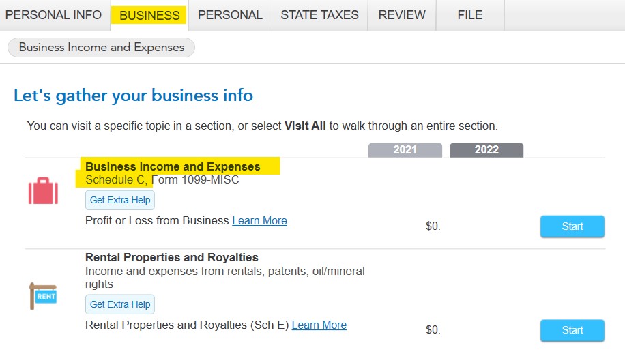Image resolution: width=625 pixels, height=352 pixels.
Task: Start the Business Income and Expenses section
Action: 572,226
